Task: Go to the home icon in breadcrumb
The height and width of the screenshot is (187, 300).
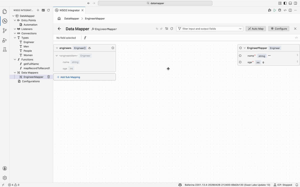Action: (x=59, y=18)
